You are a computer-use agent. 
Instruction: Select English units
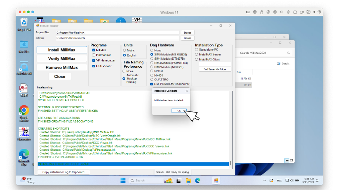[x=124, y=55]
